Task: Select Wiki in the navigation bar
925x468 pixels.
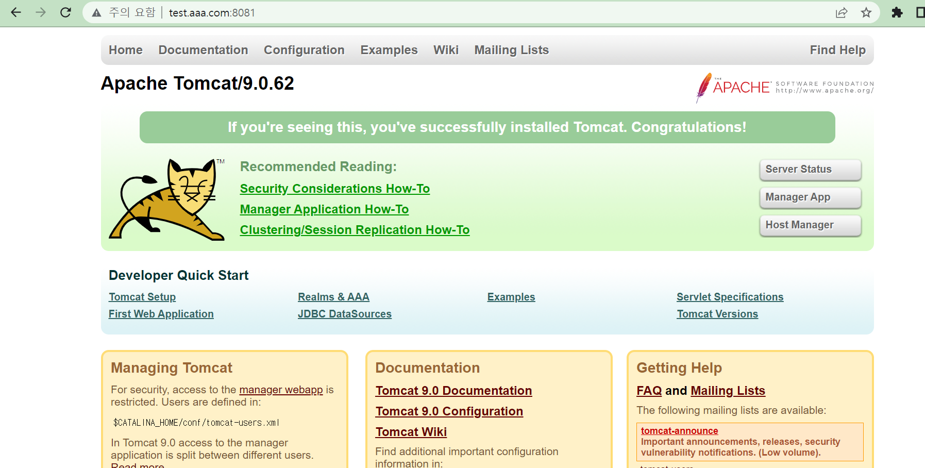Action: click(446, 50)
